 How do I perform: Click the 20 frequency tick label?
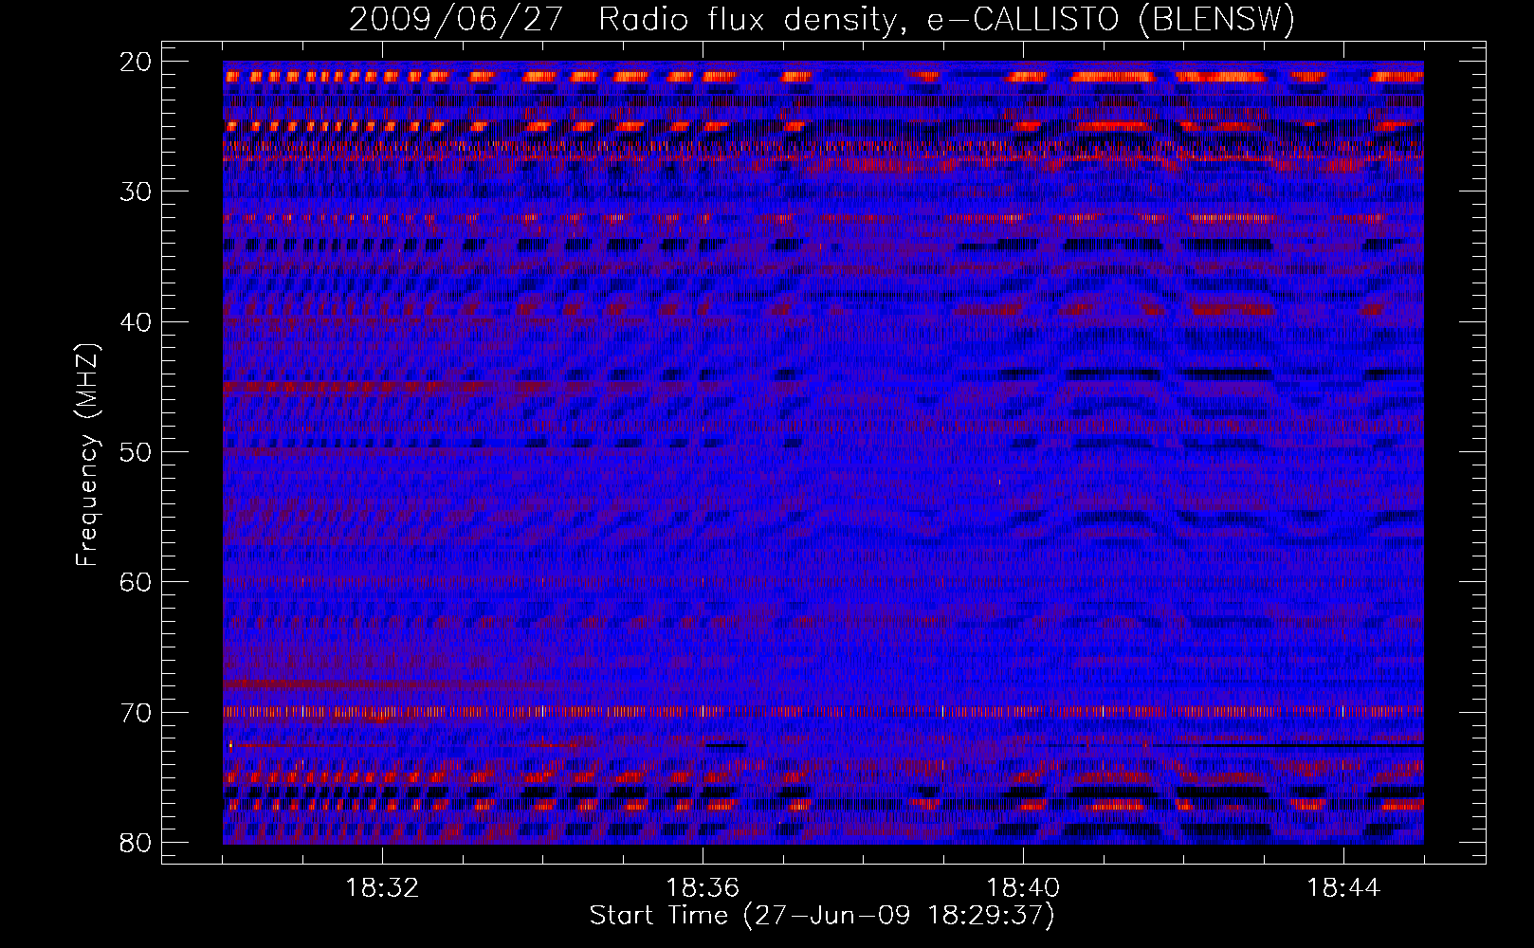pyautogui.click(x=137, y=62)
